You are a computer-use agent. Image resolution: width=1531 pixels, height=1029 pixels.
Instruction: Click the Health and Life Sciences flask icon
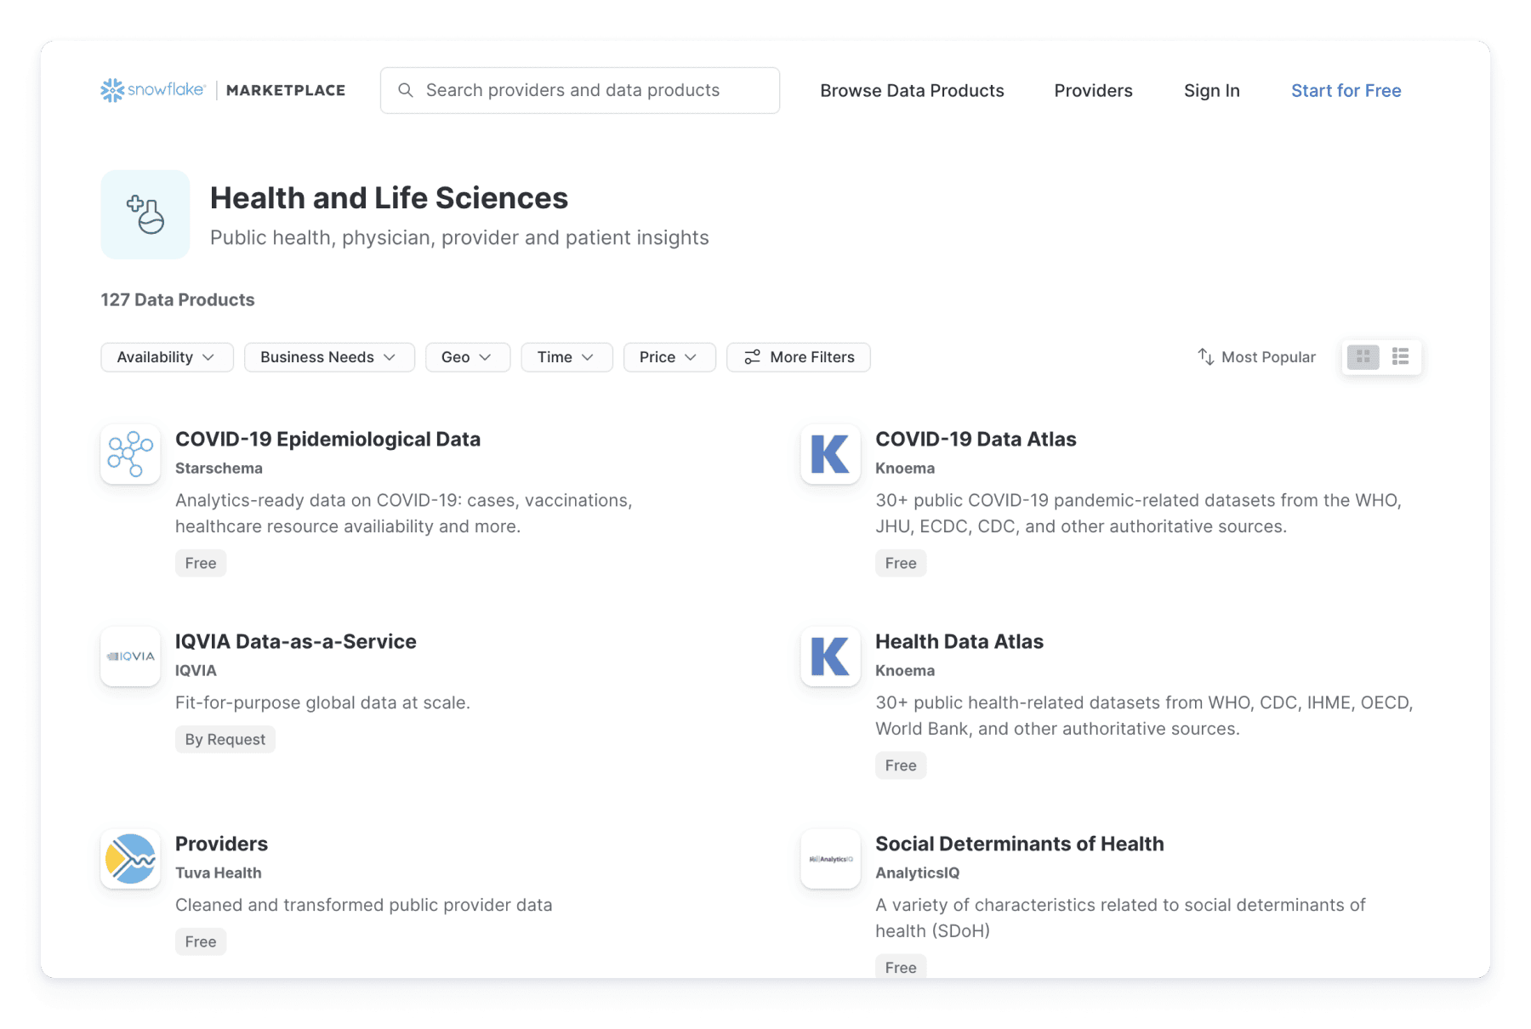point(145,214)
